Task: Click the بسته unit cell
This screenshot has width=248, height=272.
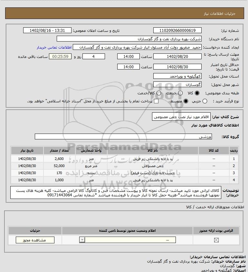Action: 91,173
